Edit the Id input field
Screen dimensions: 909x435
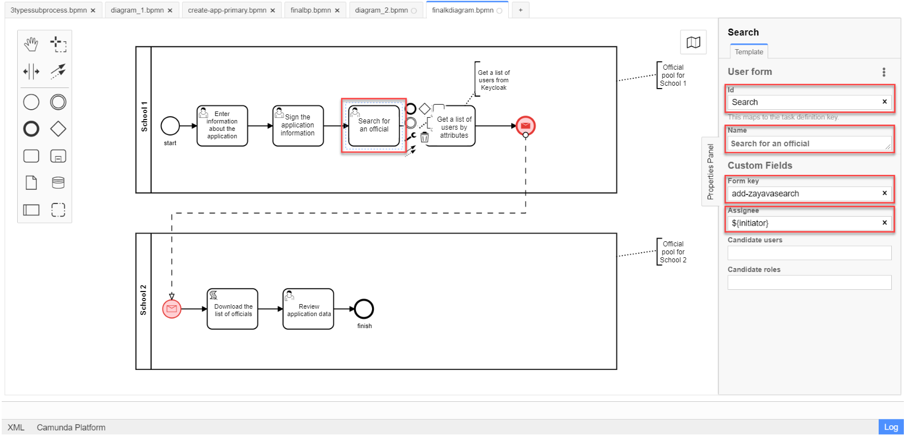click(809, 102)
